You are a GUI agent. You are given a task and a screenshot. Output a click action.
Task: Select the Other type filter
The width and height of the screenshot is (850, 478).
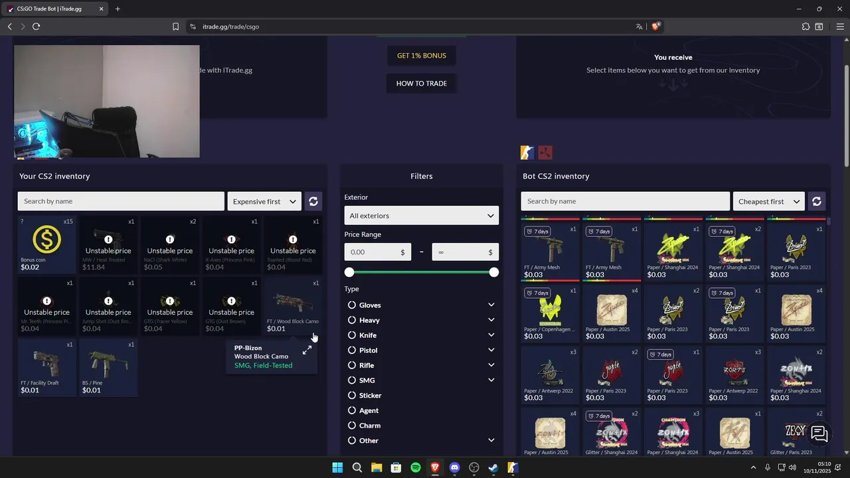click(363, 441)
